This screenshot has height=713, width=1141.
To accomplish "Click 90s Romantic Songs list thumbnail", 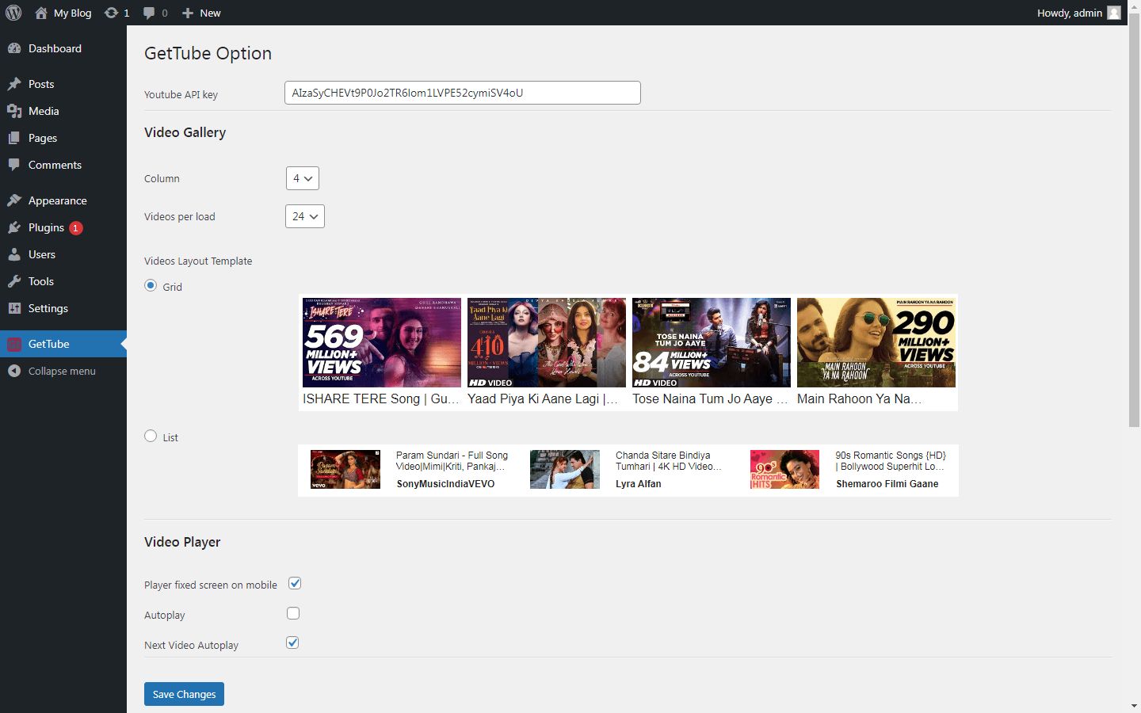I will (x=784, y=469).
